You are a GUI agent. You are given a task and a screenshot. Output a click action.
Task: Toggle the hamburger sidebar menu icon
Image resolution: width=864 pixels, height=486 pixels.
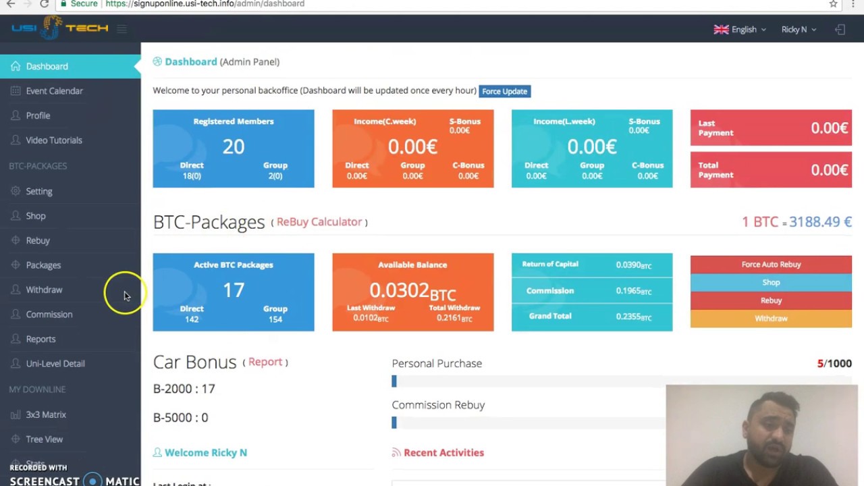coord(122,28)
